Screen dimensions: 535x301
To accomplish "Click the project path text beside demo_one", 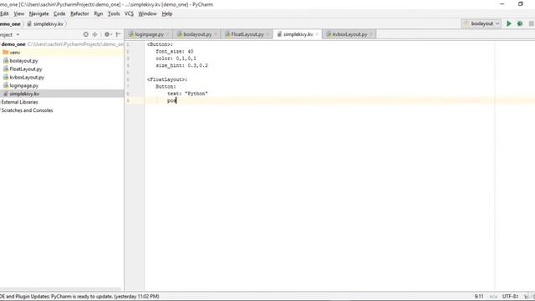I will 75,44.
